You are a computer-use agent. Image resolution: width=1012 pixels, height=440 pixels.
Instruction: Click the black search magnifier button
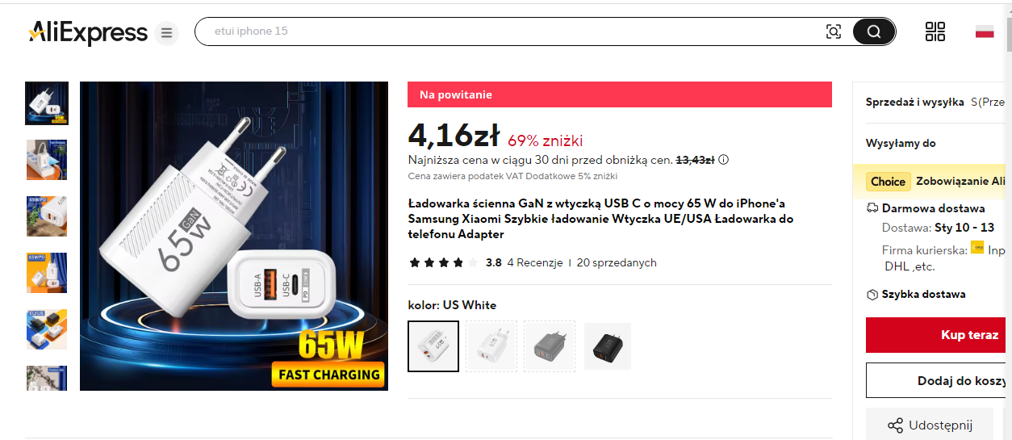[873, 31]
